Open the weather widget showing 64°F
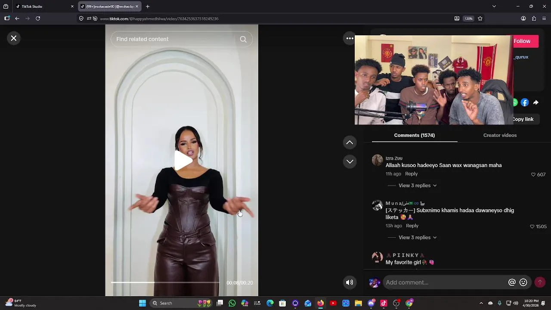Image resolution: width=551 pixels, height=310 pixels. [21, 303]
